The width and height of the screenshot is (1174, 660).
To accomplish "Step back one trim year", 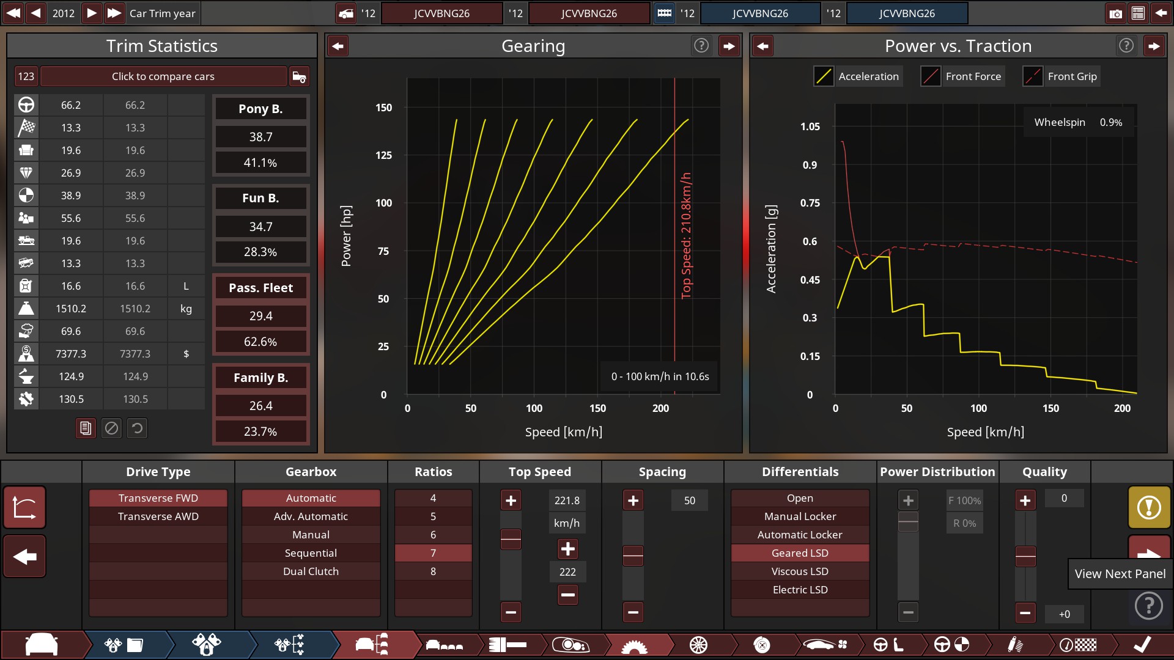I will point(36,13).
